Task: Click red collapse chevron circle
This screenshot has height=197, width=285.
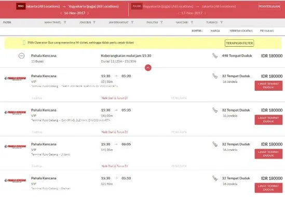Action: coord(148,68)
